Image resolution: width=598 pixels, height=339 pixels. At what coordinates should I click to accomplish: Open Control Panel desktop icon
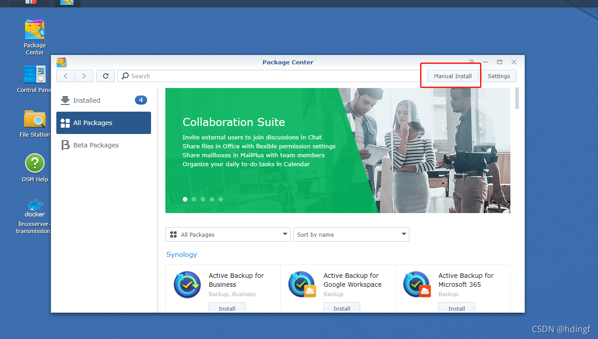tap(35, 79)
